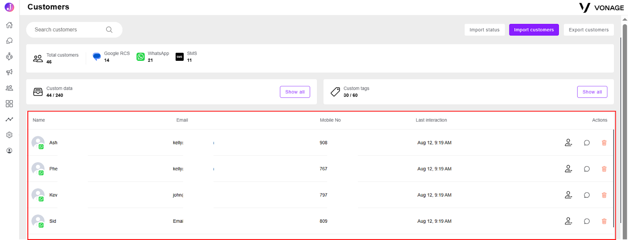The height and width of the screenshot is (240, 628).
Task: Edit customer Kev profile icon
Action: (568, 195)
